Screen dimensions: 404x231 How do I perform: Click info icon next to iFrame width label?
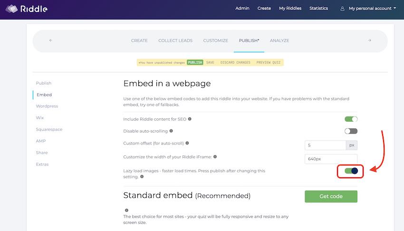pos(215,156)
